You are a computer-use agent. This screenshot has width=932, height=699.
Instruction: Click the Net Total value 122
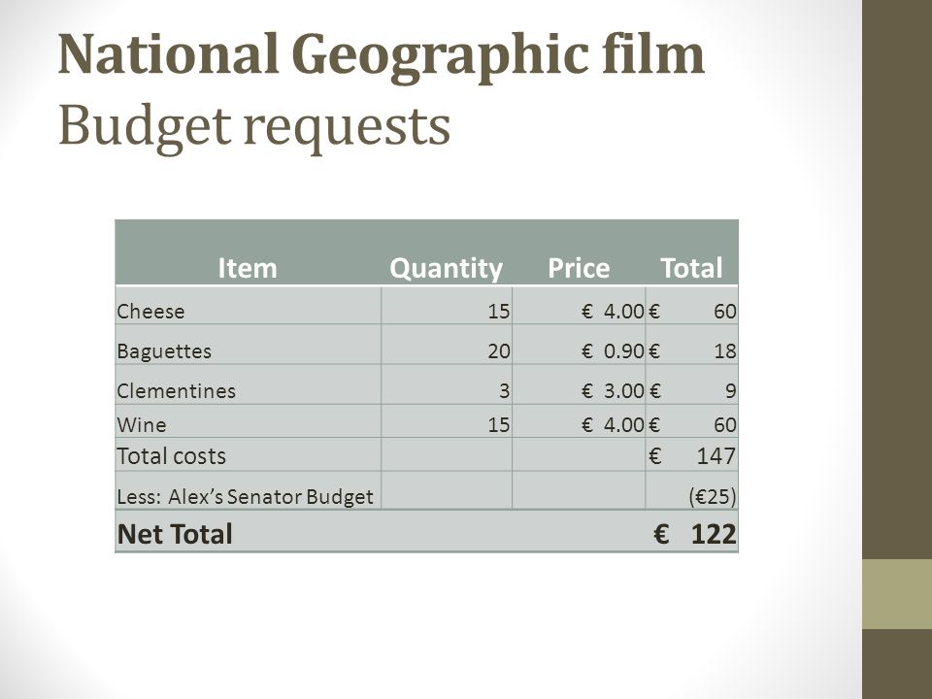tap(714, 534)
